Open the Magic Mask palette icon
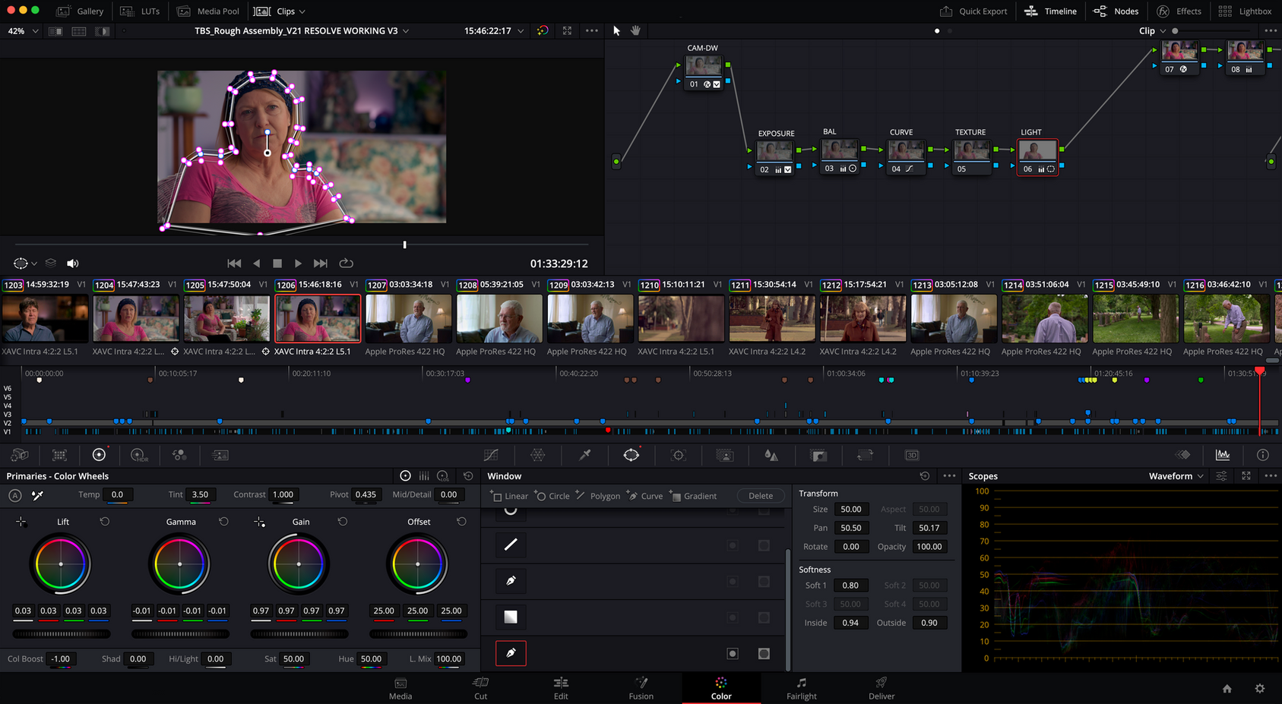Screen dimensions: 1282x704 [x=725, y=455]
